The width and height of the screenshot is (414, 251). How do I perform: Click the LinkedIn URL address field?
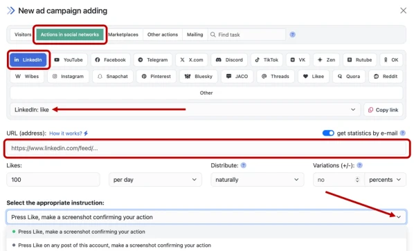(207, 148)
